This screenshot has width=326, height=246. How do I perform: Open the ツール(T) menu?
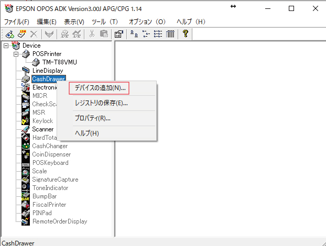pyautogui.click(x=105, y=21)
